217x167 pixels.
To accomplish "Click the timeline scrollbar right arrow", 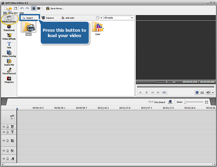I will (214, 165).
